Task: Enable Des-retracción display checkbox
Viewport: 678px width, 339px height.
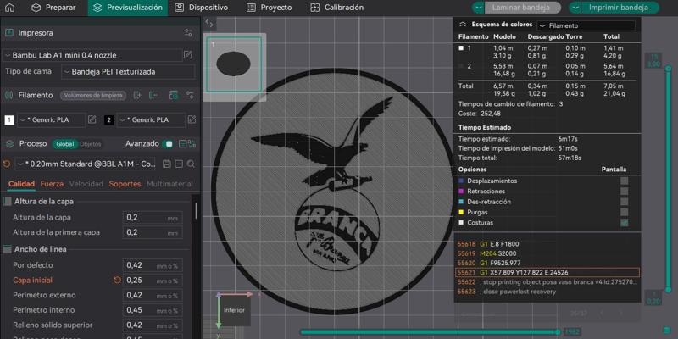Action: pyautogui.click(x=624, y=202)
